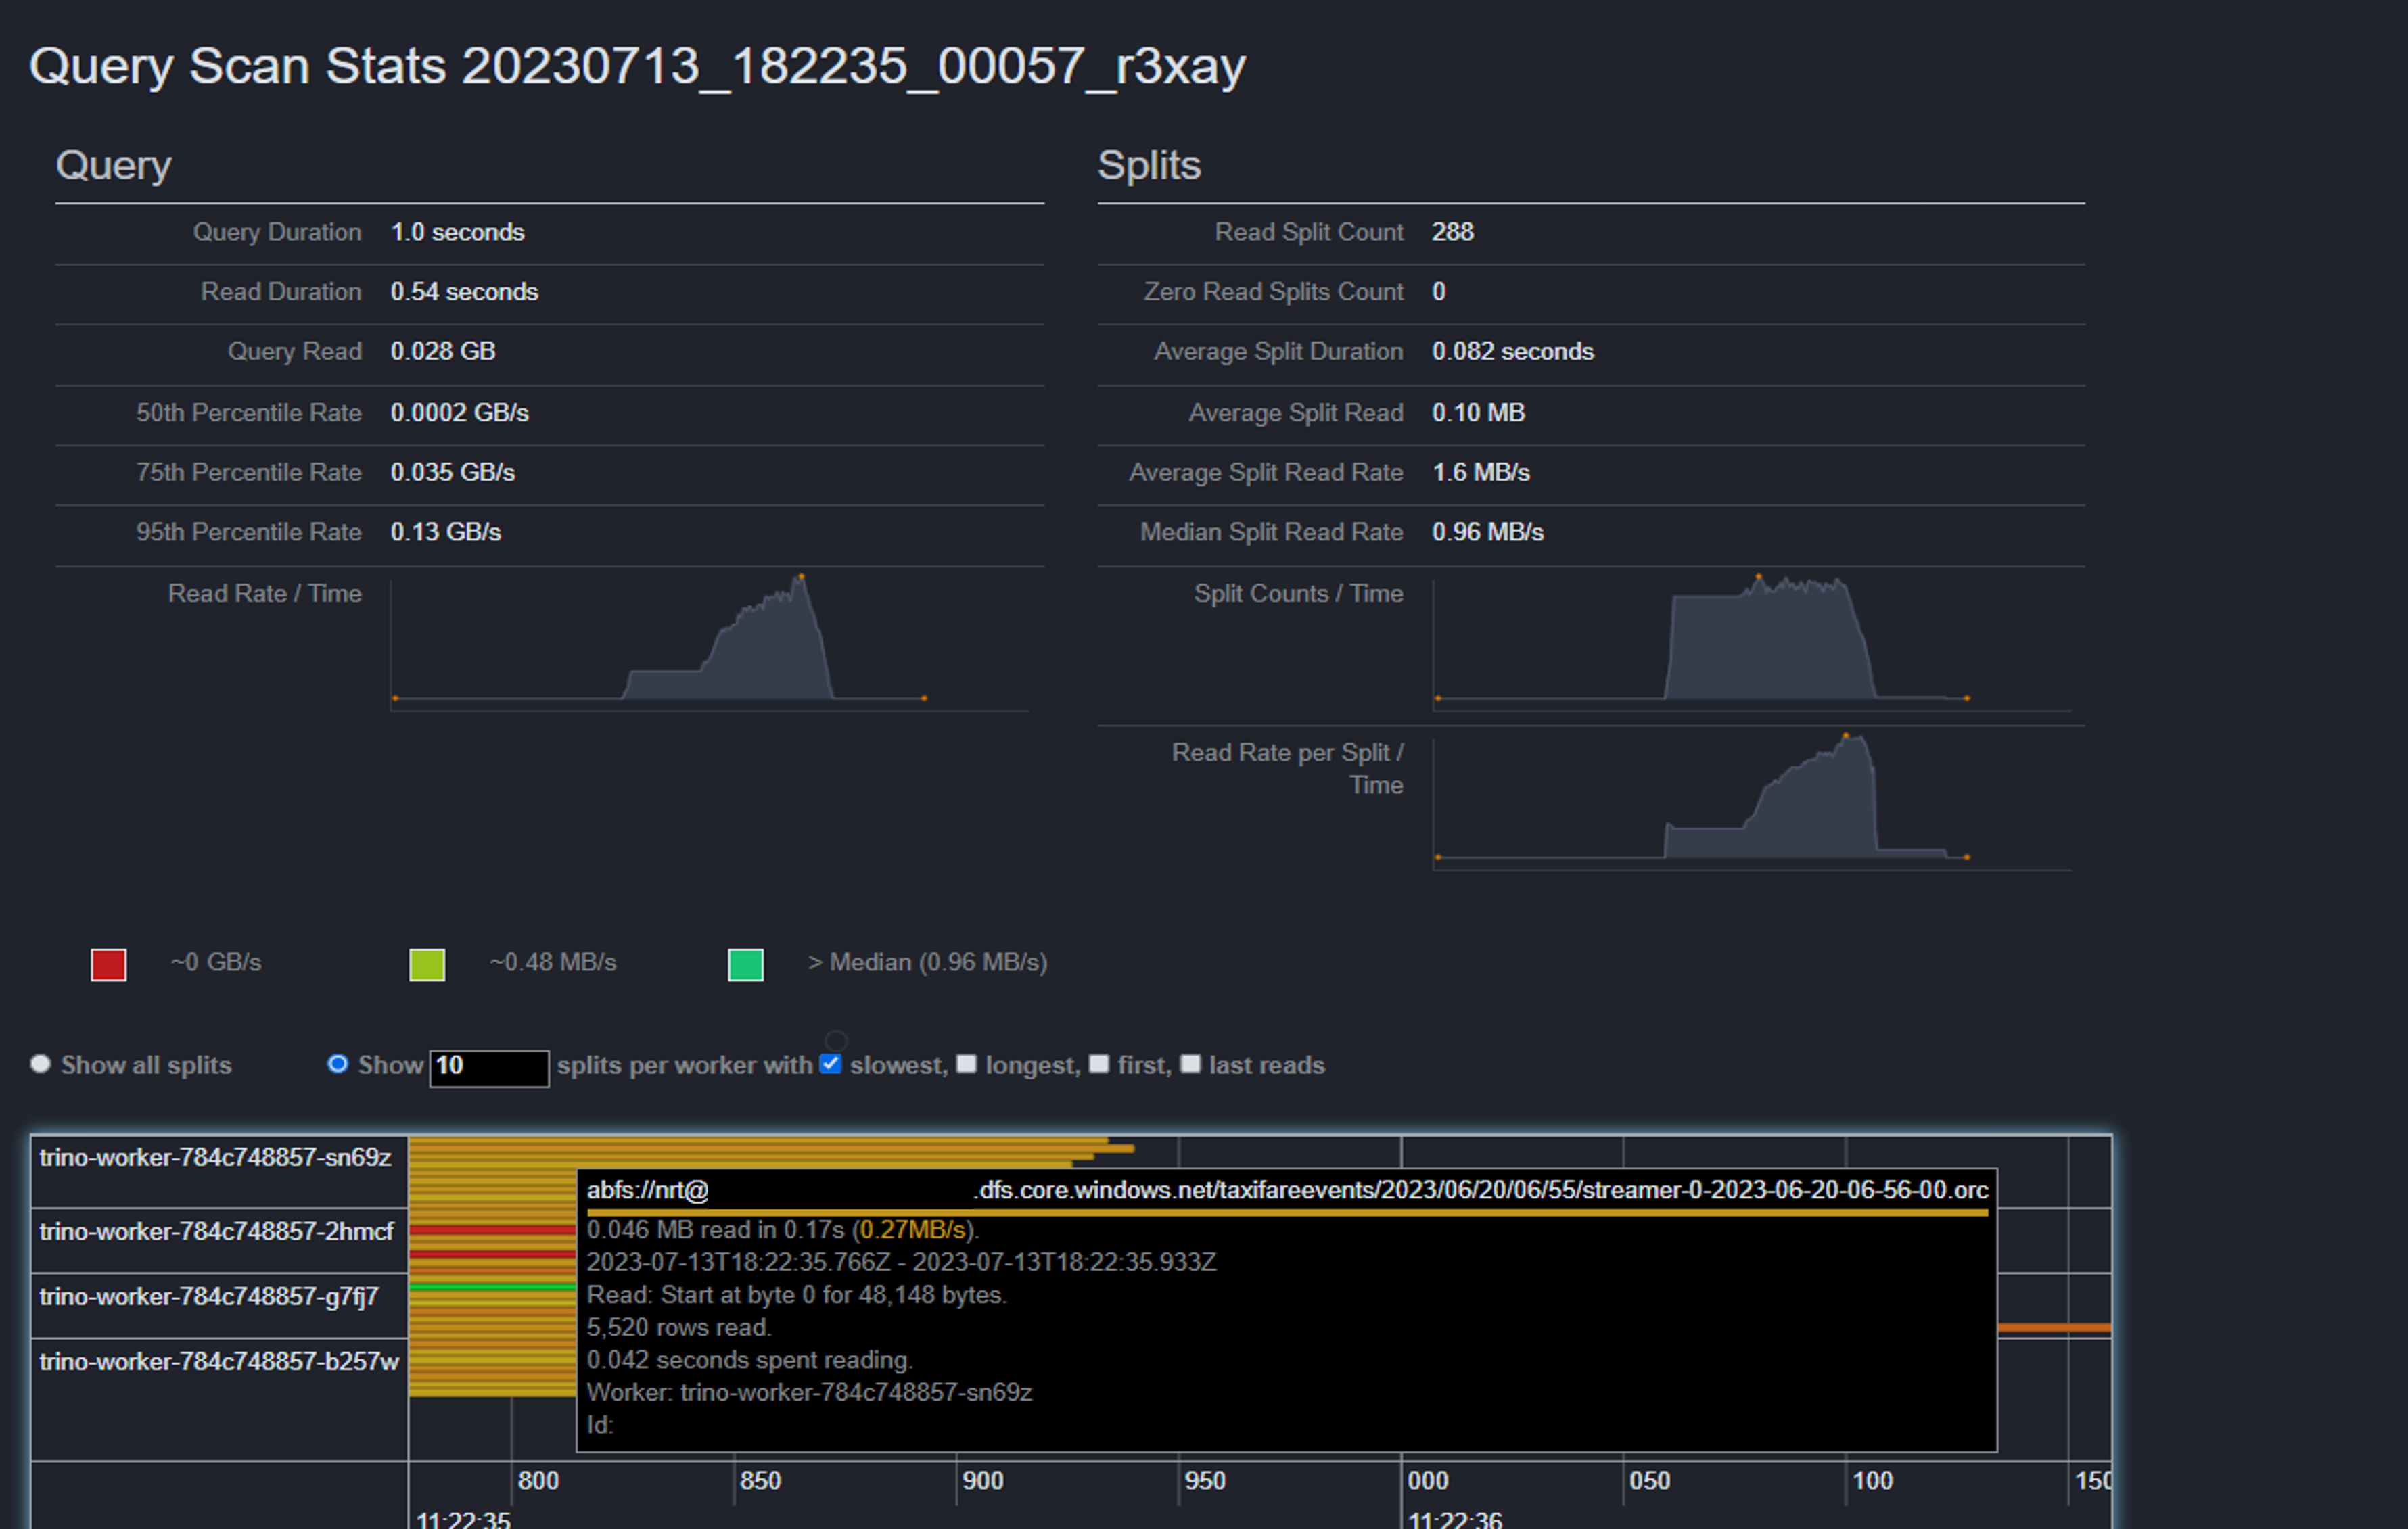Viewport: 2408px width, 1529px height.
Task: Uncheck the slowest reads checkbox
Action: pyautogui.click(x=830, y=1063)
